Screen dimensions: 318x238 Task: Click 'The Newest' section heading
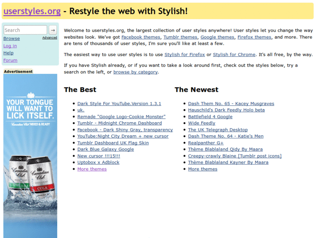coord(196,90)
